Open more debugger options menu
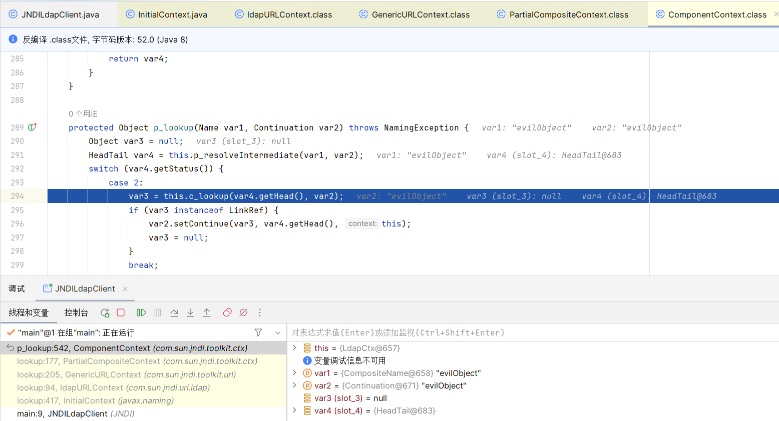This screenshot has height=421, width=779. tap(260, 312)
